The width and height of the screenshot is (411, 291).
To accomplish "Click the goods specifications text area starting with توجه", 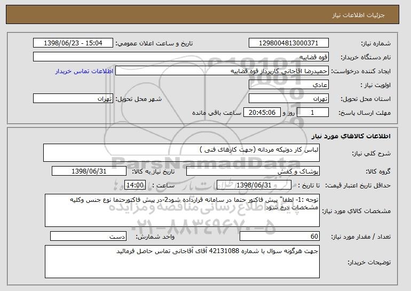I will click(182, 210).
